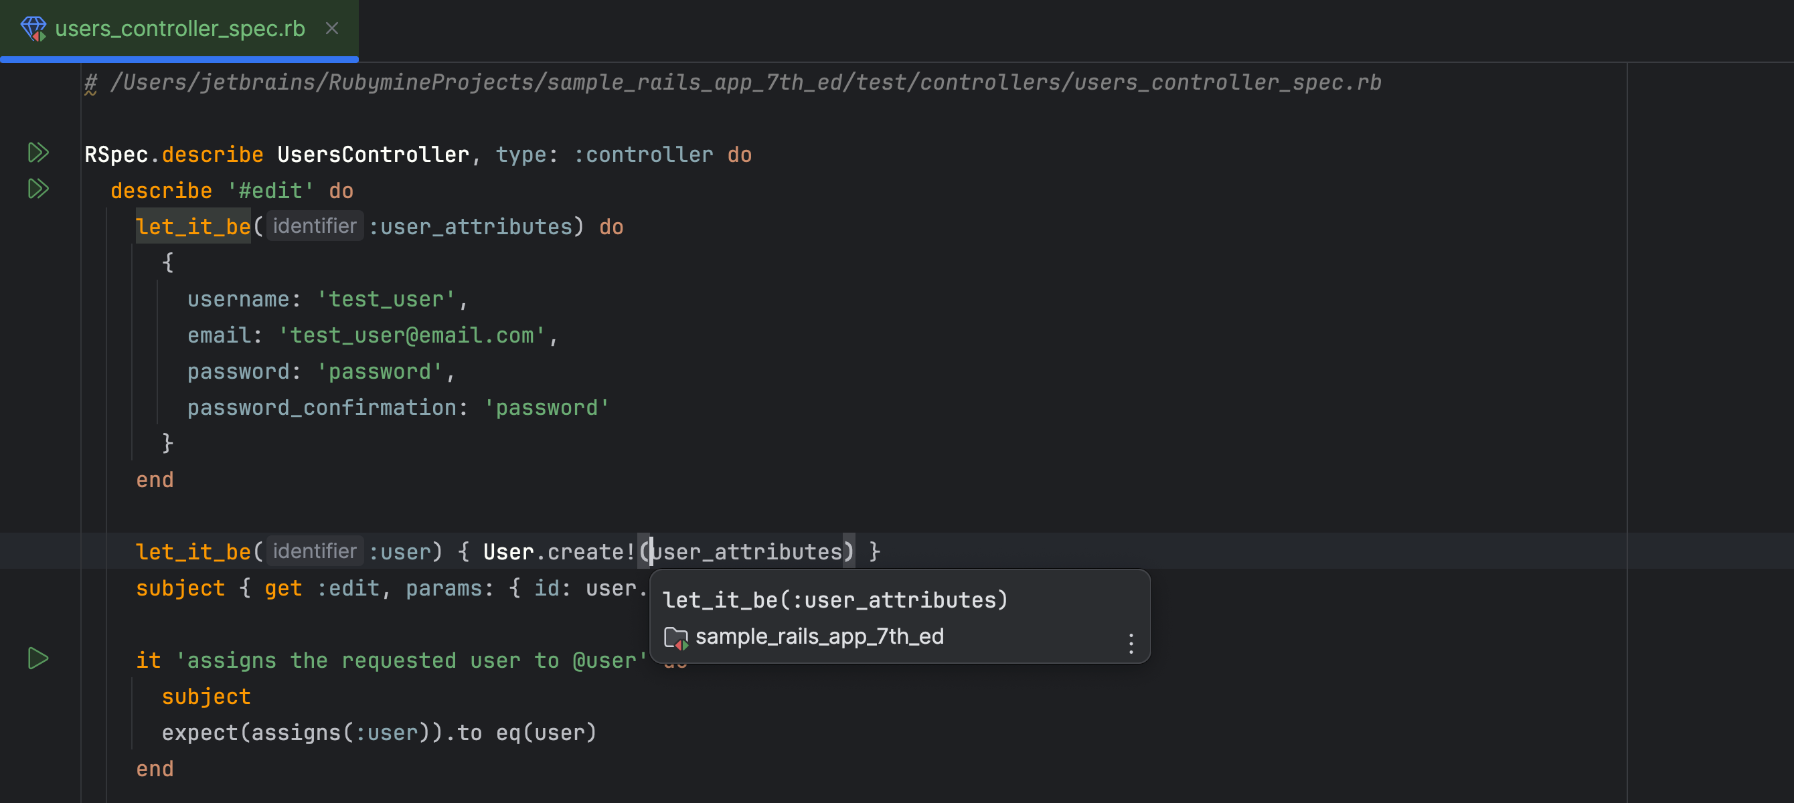Click user_attributes argument in User.create!
Image resolution: width=1794 pixels, height=803 pixels.
(x=746, y=552)
